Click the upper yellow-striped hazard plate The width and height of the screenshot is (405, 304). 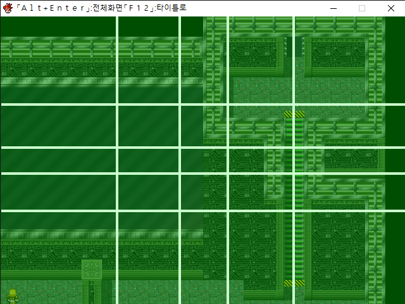294,115
